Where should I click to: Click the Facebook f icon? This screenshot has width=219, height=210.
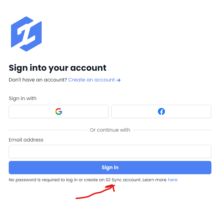click(x=161, y=112)
